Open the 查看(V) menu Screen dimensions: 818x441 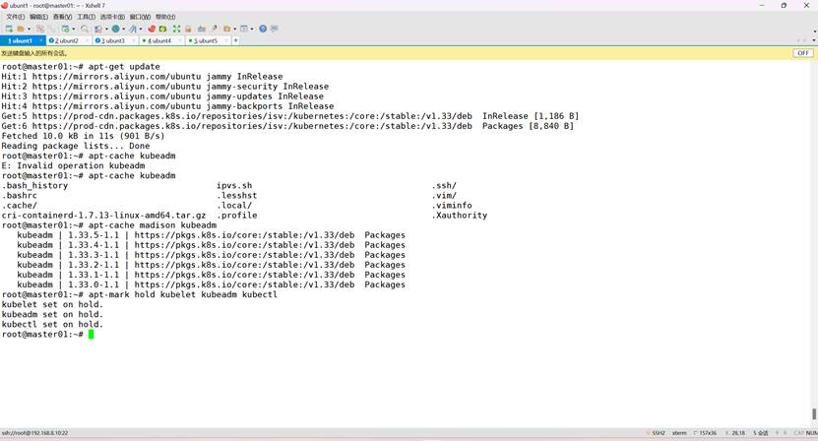coord(62,17)
